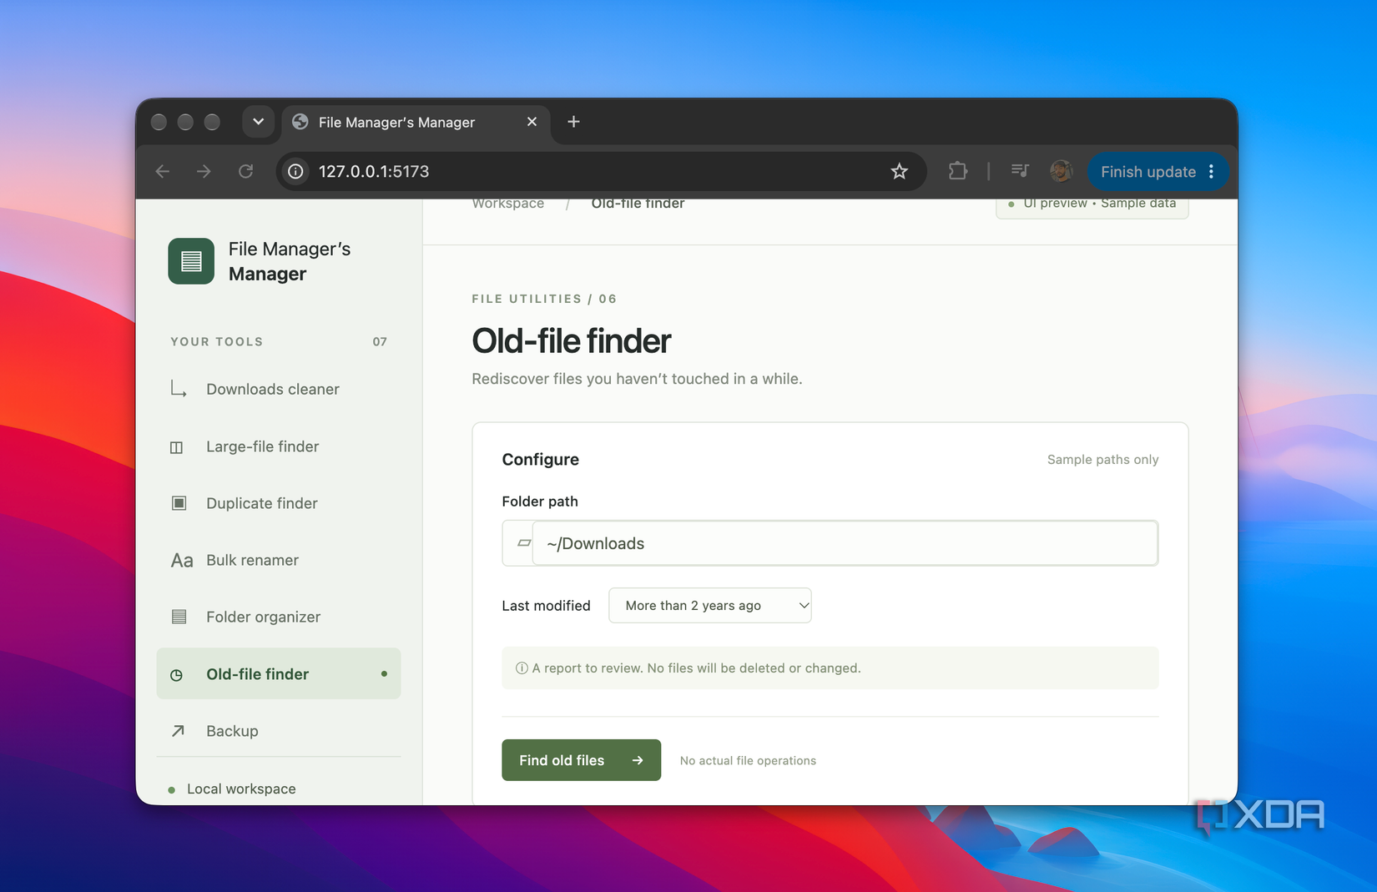This screenshot has height=892, width=1377.
Task: Open a new browser tab
Action: 573,122
